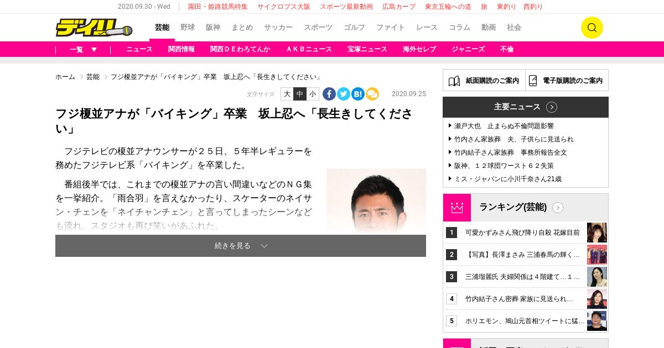Open ranking 3 三浦瑠麗氏 article
Viewport: 664px width, 348px height.
(x=522, y=277)
